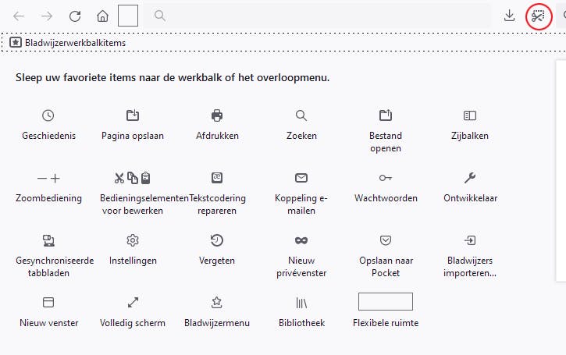Screen dimensions: 566x355
Task: Select the Instellingen gear icon
Action: click(133, 240)
